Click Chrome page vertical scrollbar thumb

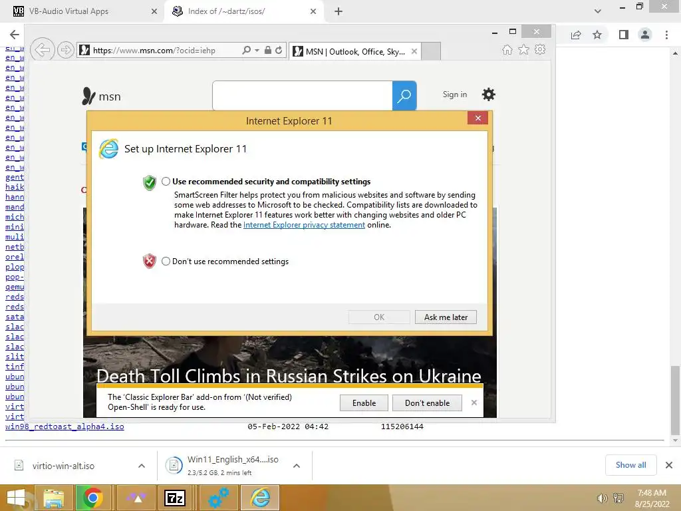(x=674, y=400)
